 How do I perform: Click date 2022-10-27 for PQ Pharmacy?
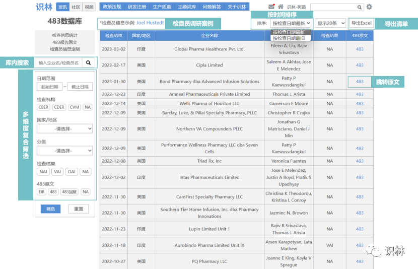(114, 261)
